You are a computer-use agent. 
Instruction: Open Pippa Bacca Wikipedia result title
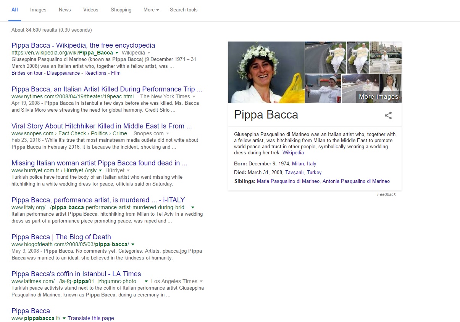83,45
